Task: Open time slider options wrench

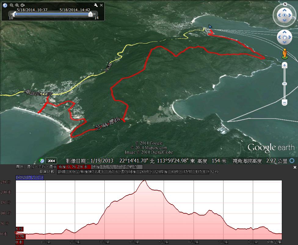Action: (96, 5)
